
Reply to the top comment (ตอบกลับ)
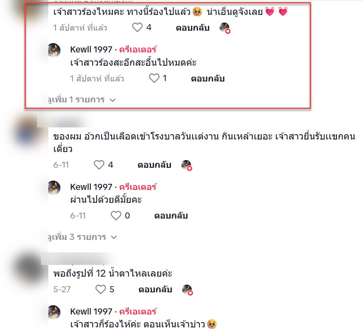(193, 28)
